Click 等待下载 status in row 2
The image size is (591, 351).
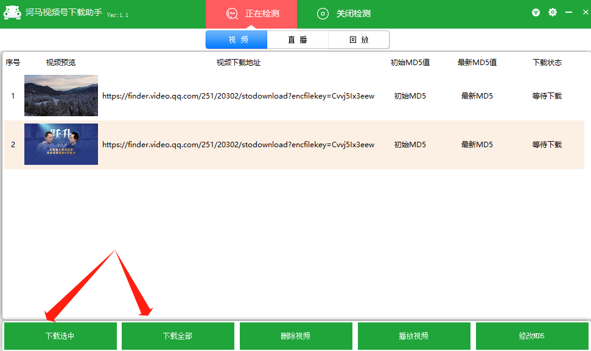click(x=547, y=145)
